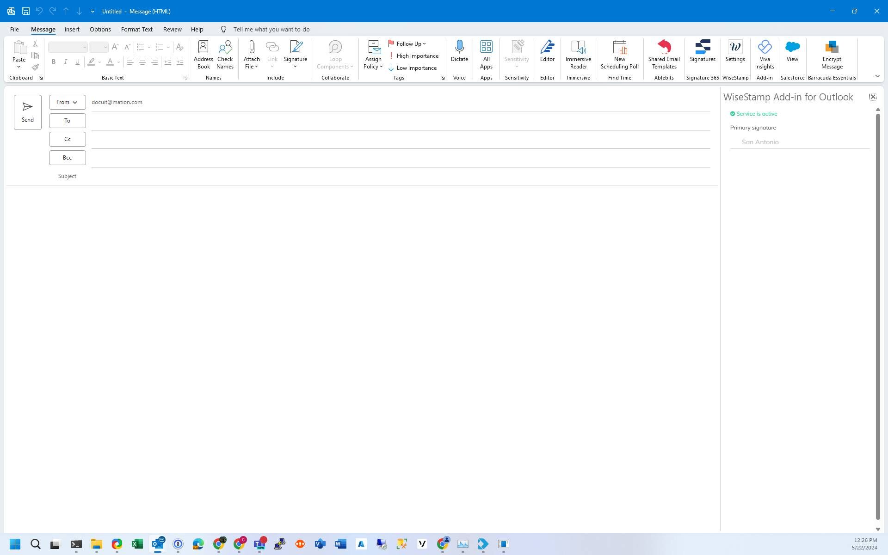The width and height of the screenshot is (888, 555).
Task: Expand the From account dropdown
Action: pyautogui.click(x=67, y=102)
